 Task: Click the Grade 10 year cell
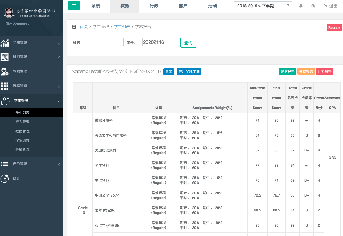click(x=83, y=210)
